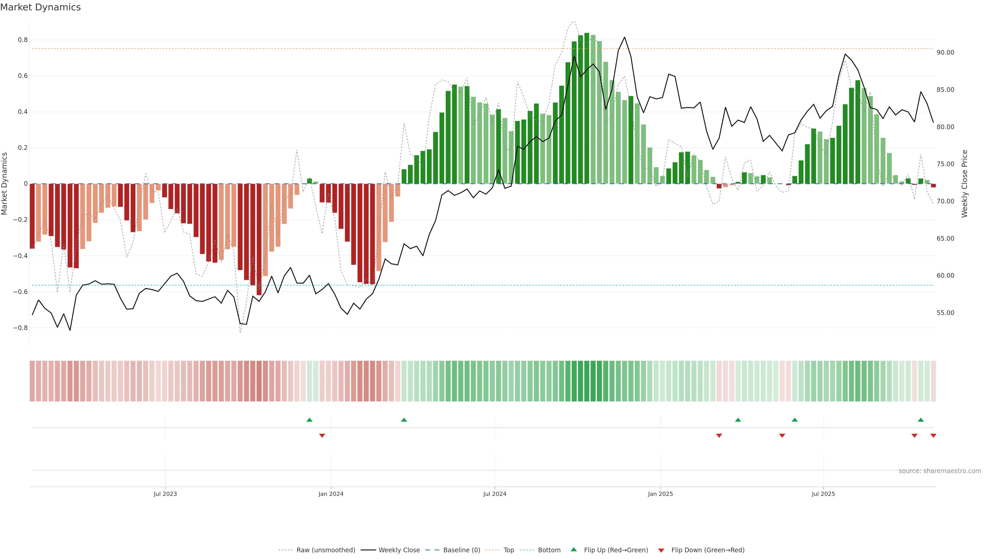Click the Jul 2023 x-axis label

[x=165, y=494]
